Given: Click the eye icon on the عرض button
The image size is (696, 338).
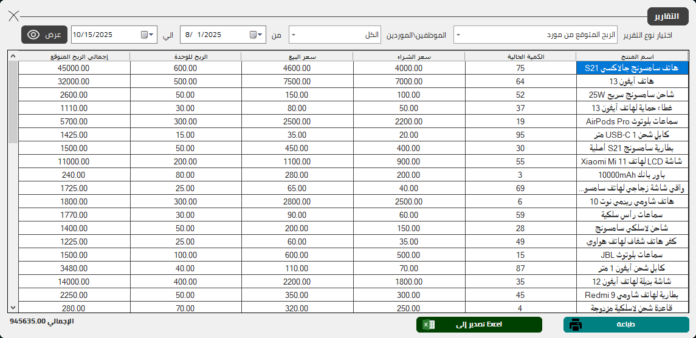Looking at the screenshot, I should pyautogui.click(x=33, y=35).
